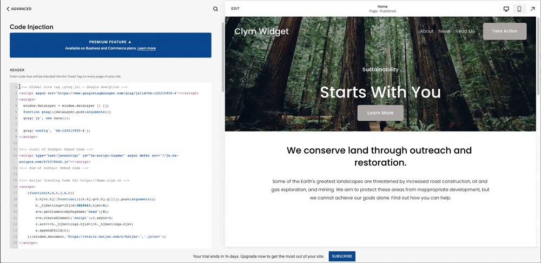Click the a.appendChild(r) code line
541x263 pixels.
point(52,230)
